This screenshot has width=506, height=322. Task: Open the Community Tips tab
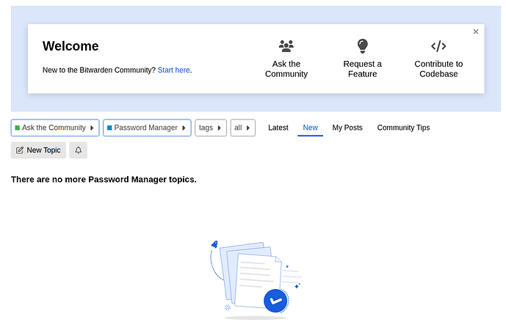click(x=403, y=128)
